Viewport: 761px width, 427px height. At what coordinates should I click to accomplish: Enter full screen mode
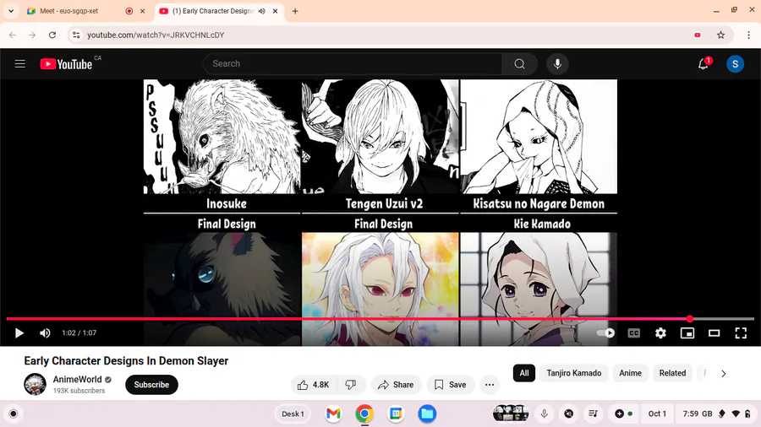pos(741,333)
